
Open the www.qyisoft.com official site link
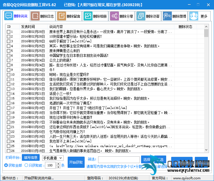[187, 178]
